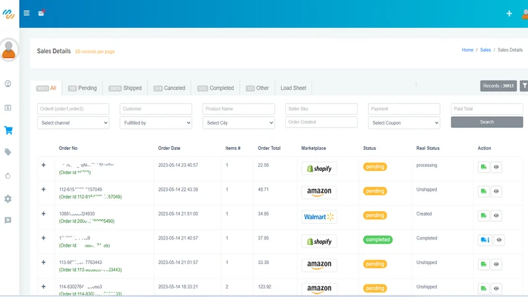Switch to the Shipped tab
This screenshot has height=297, width=528.
[125, 88]
